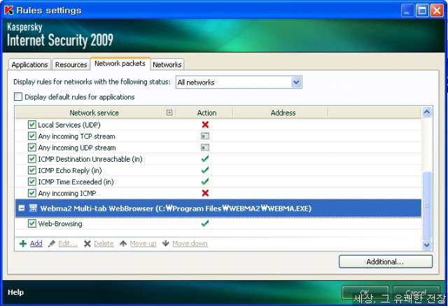This screenshot has width=448, height=306.
Task: Click the Cancel button
Action: coord(416,292)
